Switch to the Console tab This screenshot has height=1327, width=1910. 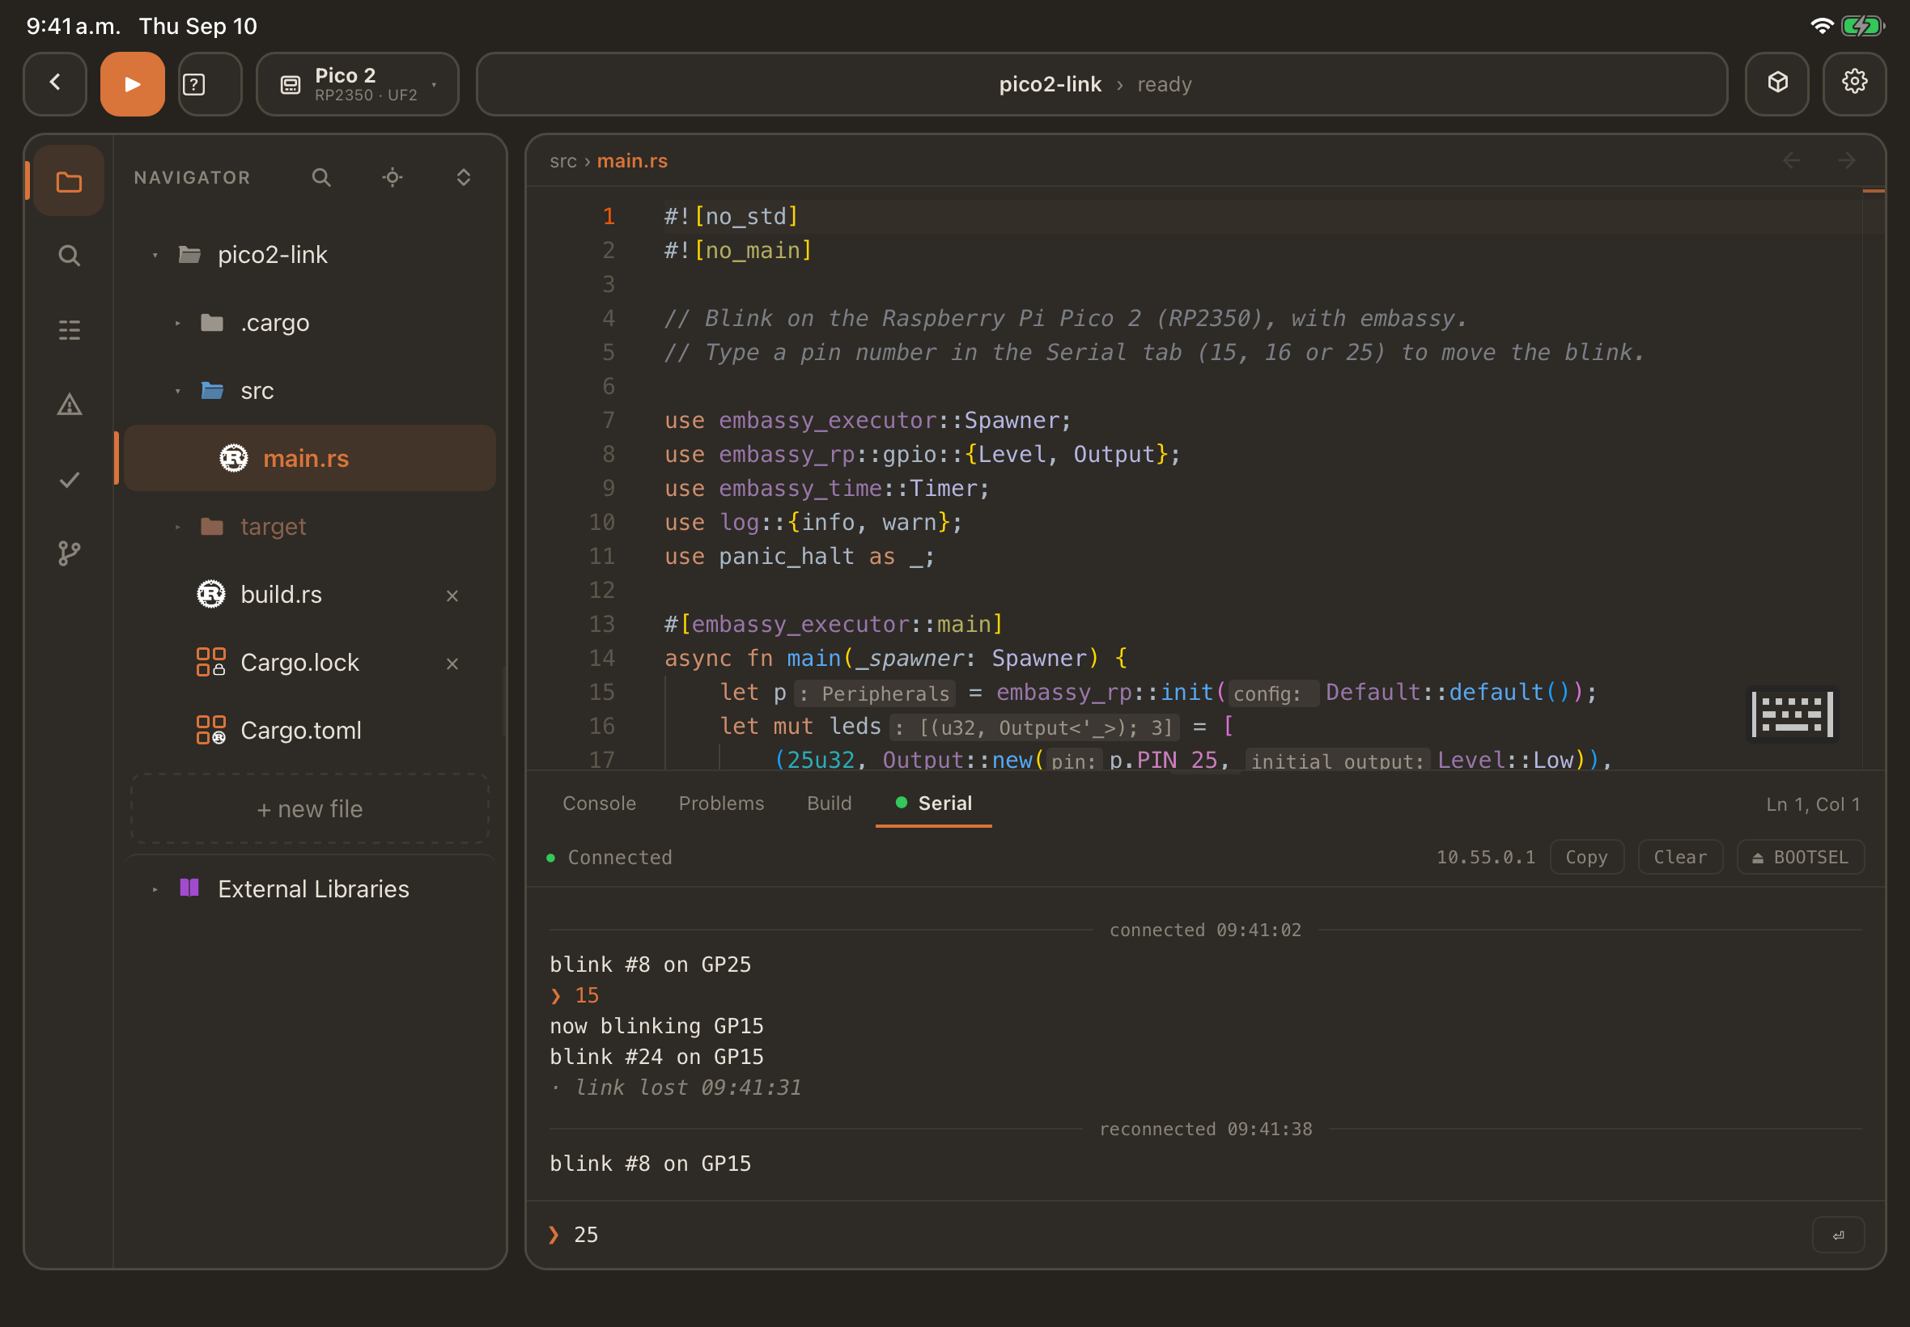[599, 803]
